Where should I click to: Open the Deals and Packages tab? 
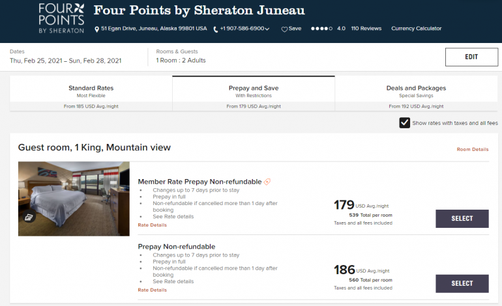click(416, 91)
